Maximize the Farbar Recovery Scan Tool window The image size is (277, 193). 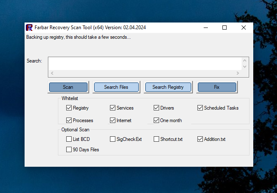pyautogui.click(x=225, y=28)
